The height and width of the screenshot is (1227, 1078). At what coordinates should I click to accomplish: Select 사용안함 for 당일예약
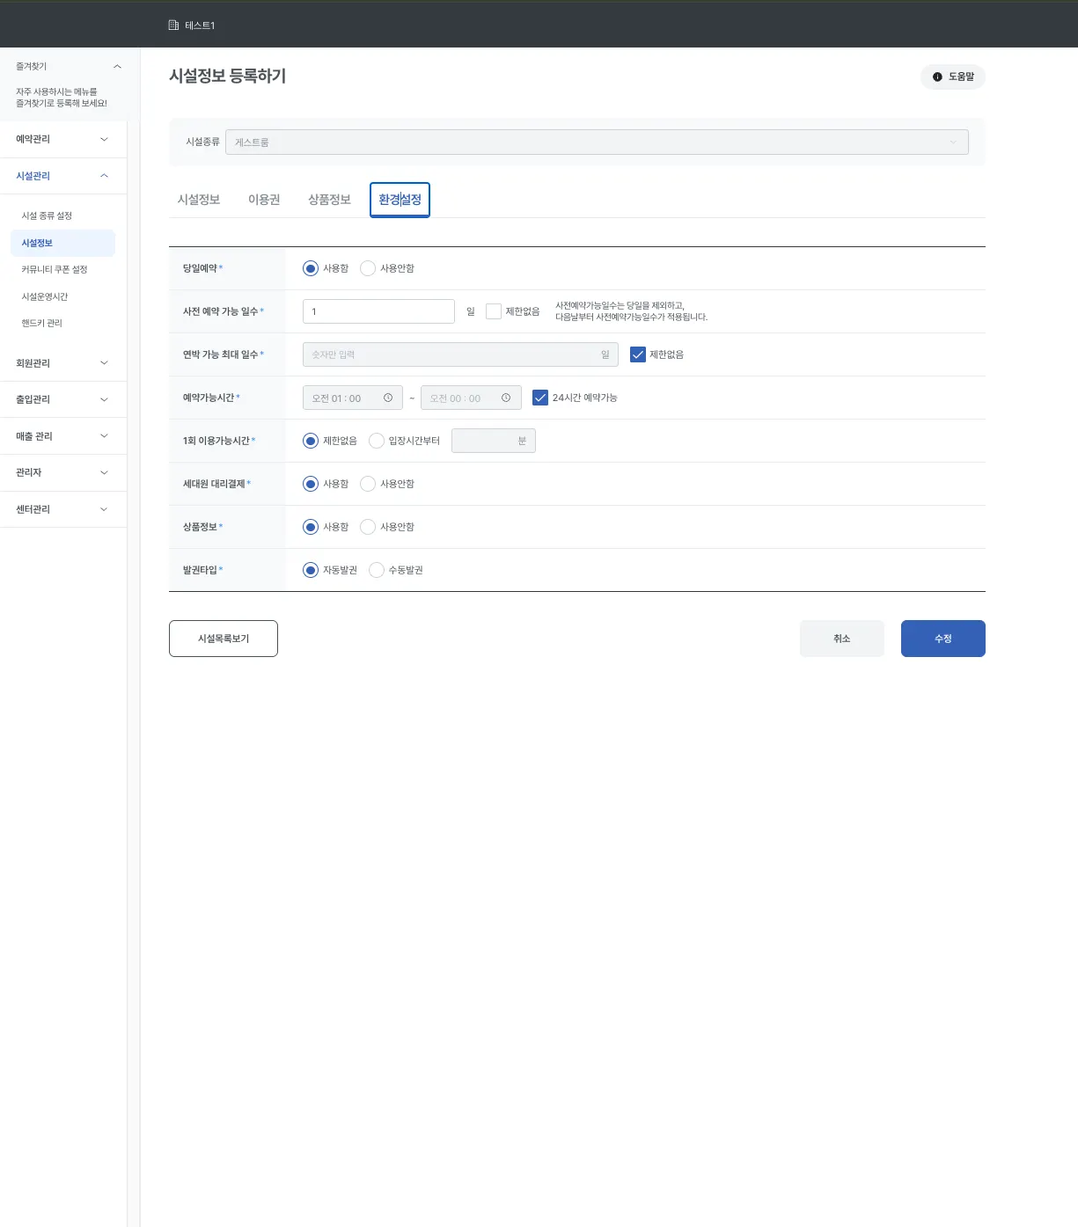click(x=368, y=268)
